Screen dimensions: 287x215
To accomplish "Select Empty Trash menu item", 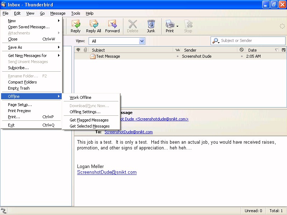I will pyautogui.click(x=32, y=88).
